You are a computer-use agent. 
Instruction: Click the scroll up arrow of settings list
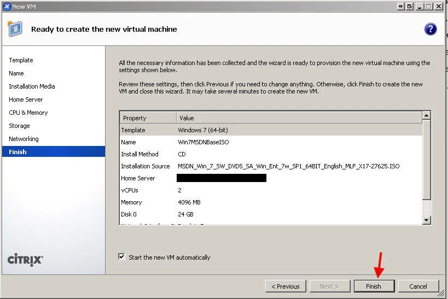(426, 115)
